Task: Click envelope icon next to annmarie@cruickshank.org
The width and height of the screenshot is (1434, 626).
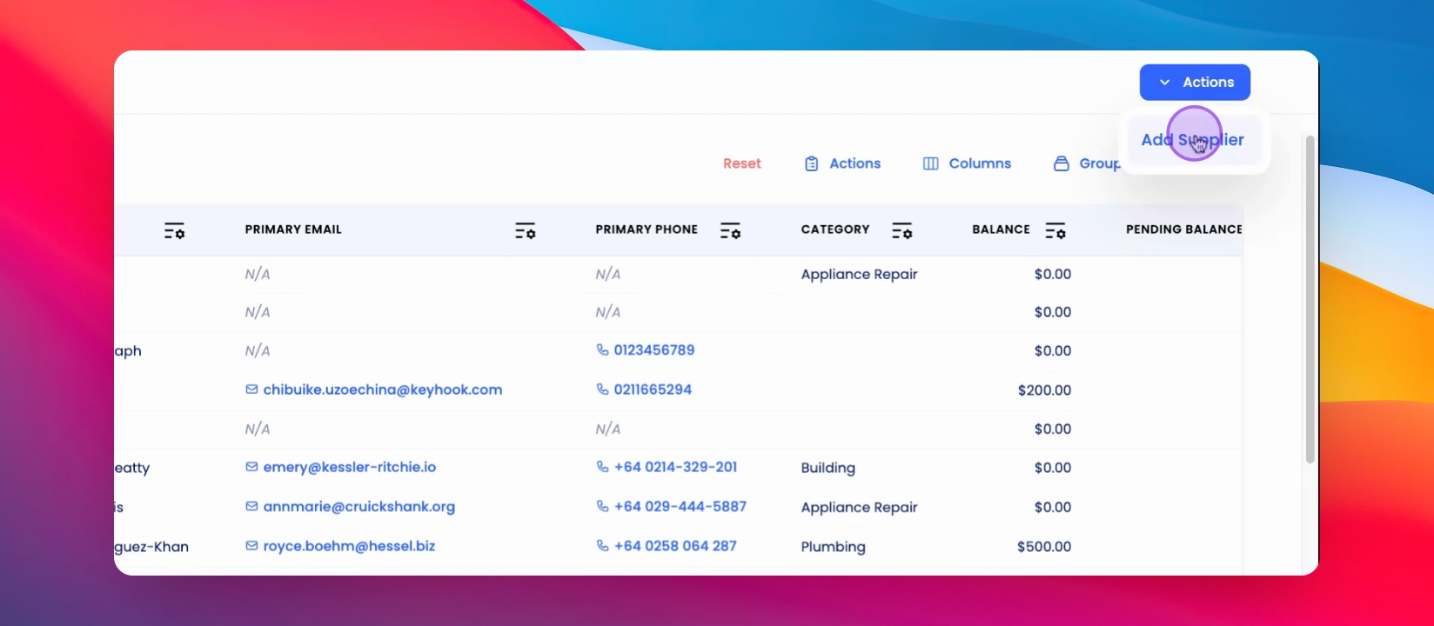Action: point(251,506)
